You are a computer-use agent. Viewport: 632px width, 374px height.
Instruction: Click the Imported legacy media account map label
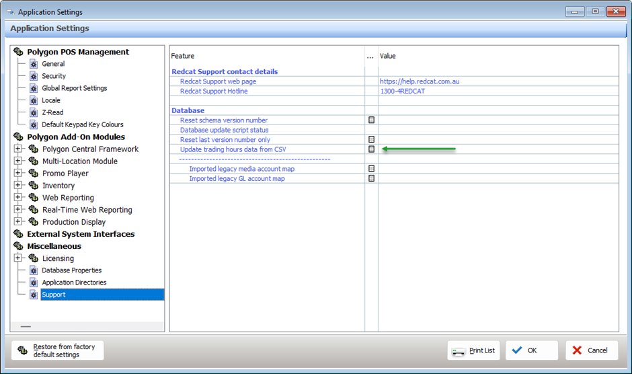[x=242, y=169]
